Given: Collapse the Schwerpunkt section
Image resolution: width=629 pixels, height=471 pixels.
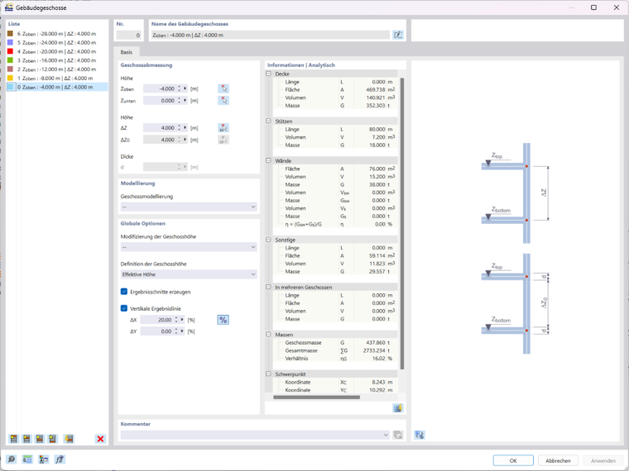Looking at the screenshot, I should point(268,374).
